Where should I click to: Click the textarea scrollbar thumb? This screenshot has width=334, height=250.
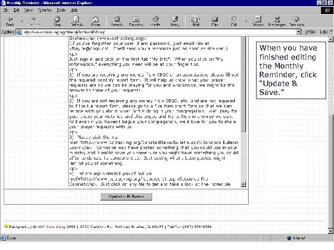243,84
